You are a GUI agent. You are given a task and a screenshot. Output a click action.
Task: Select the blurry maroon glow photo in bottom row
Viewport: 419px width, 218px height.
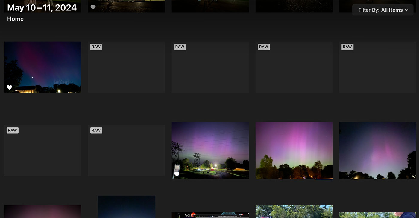pyautogui.click(x=43, y=212)
